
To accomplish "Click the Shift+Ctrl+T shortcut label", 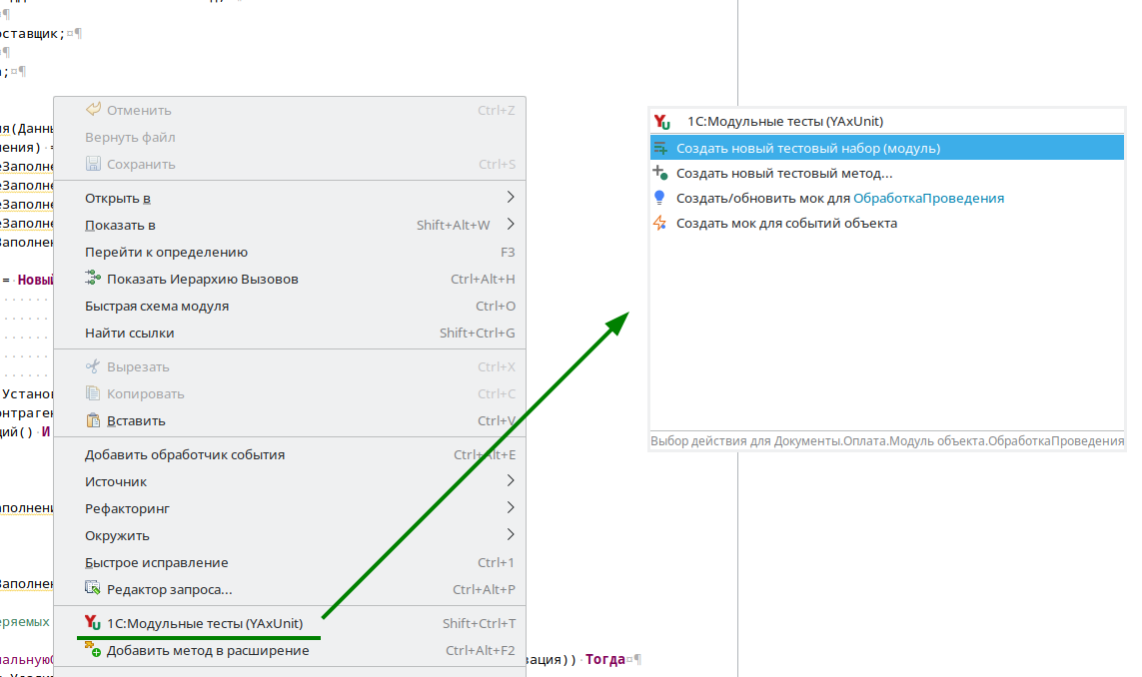I will 479,623.
